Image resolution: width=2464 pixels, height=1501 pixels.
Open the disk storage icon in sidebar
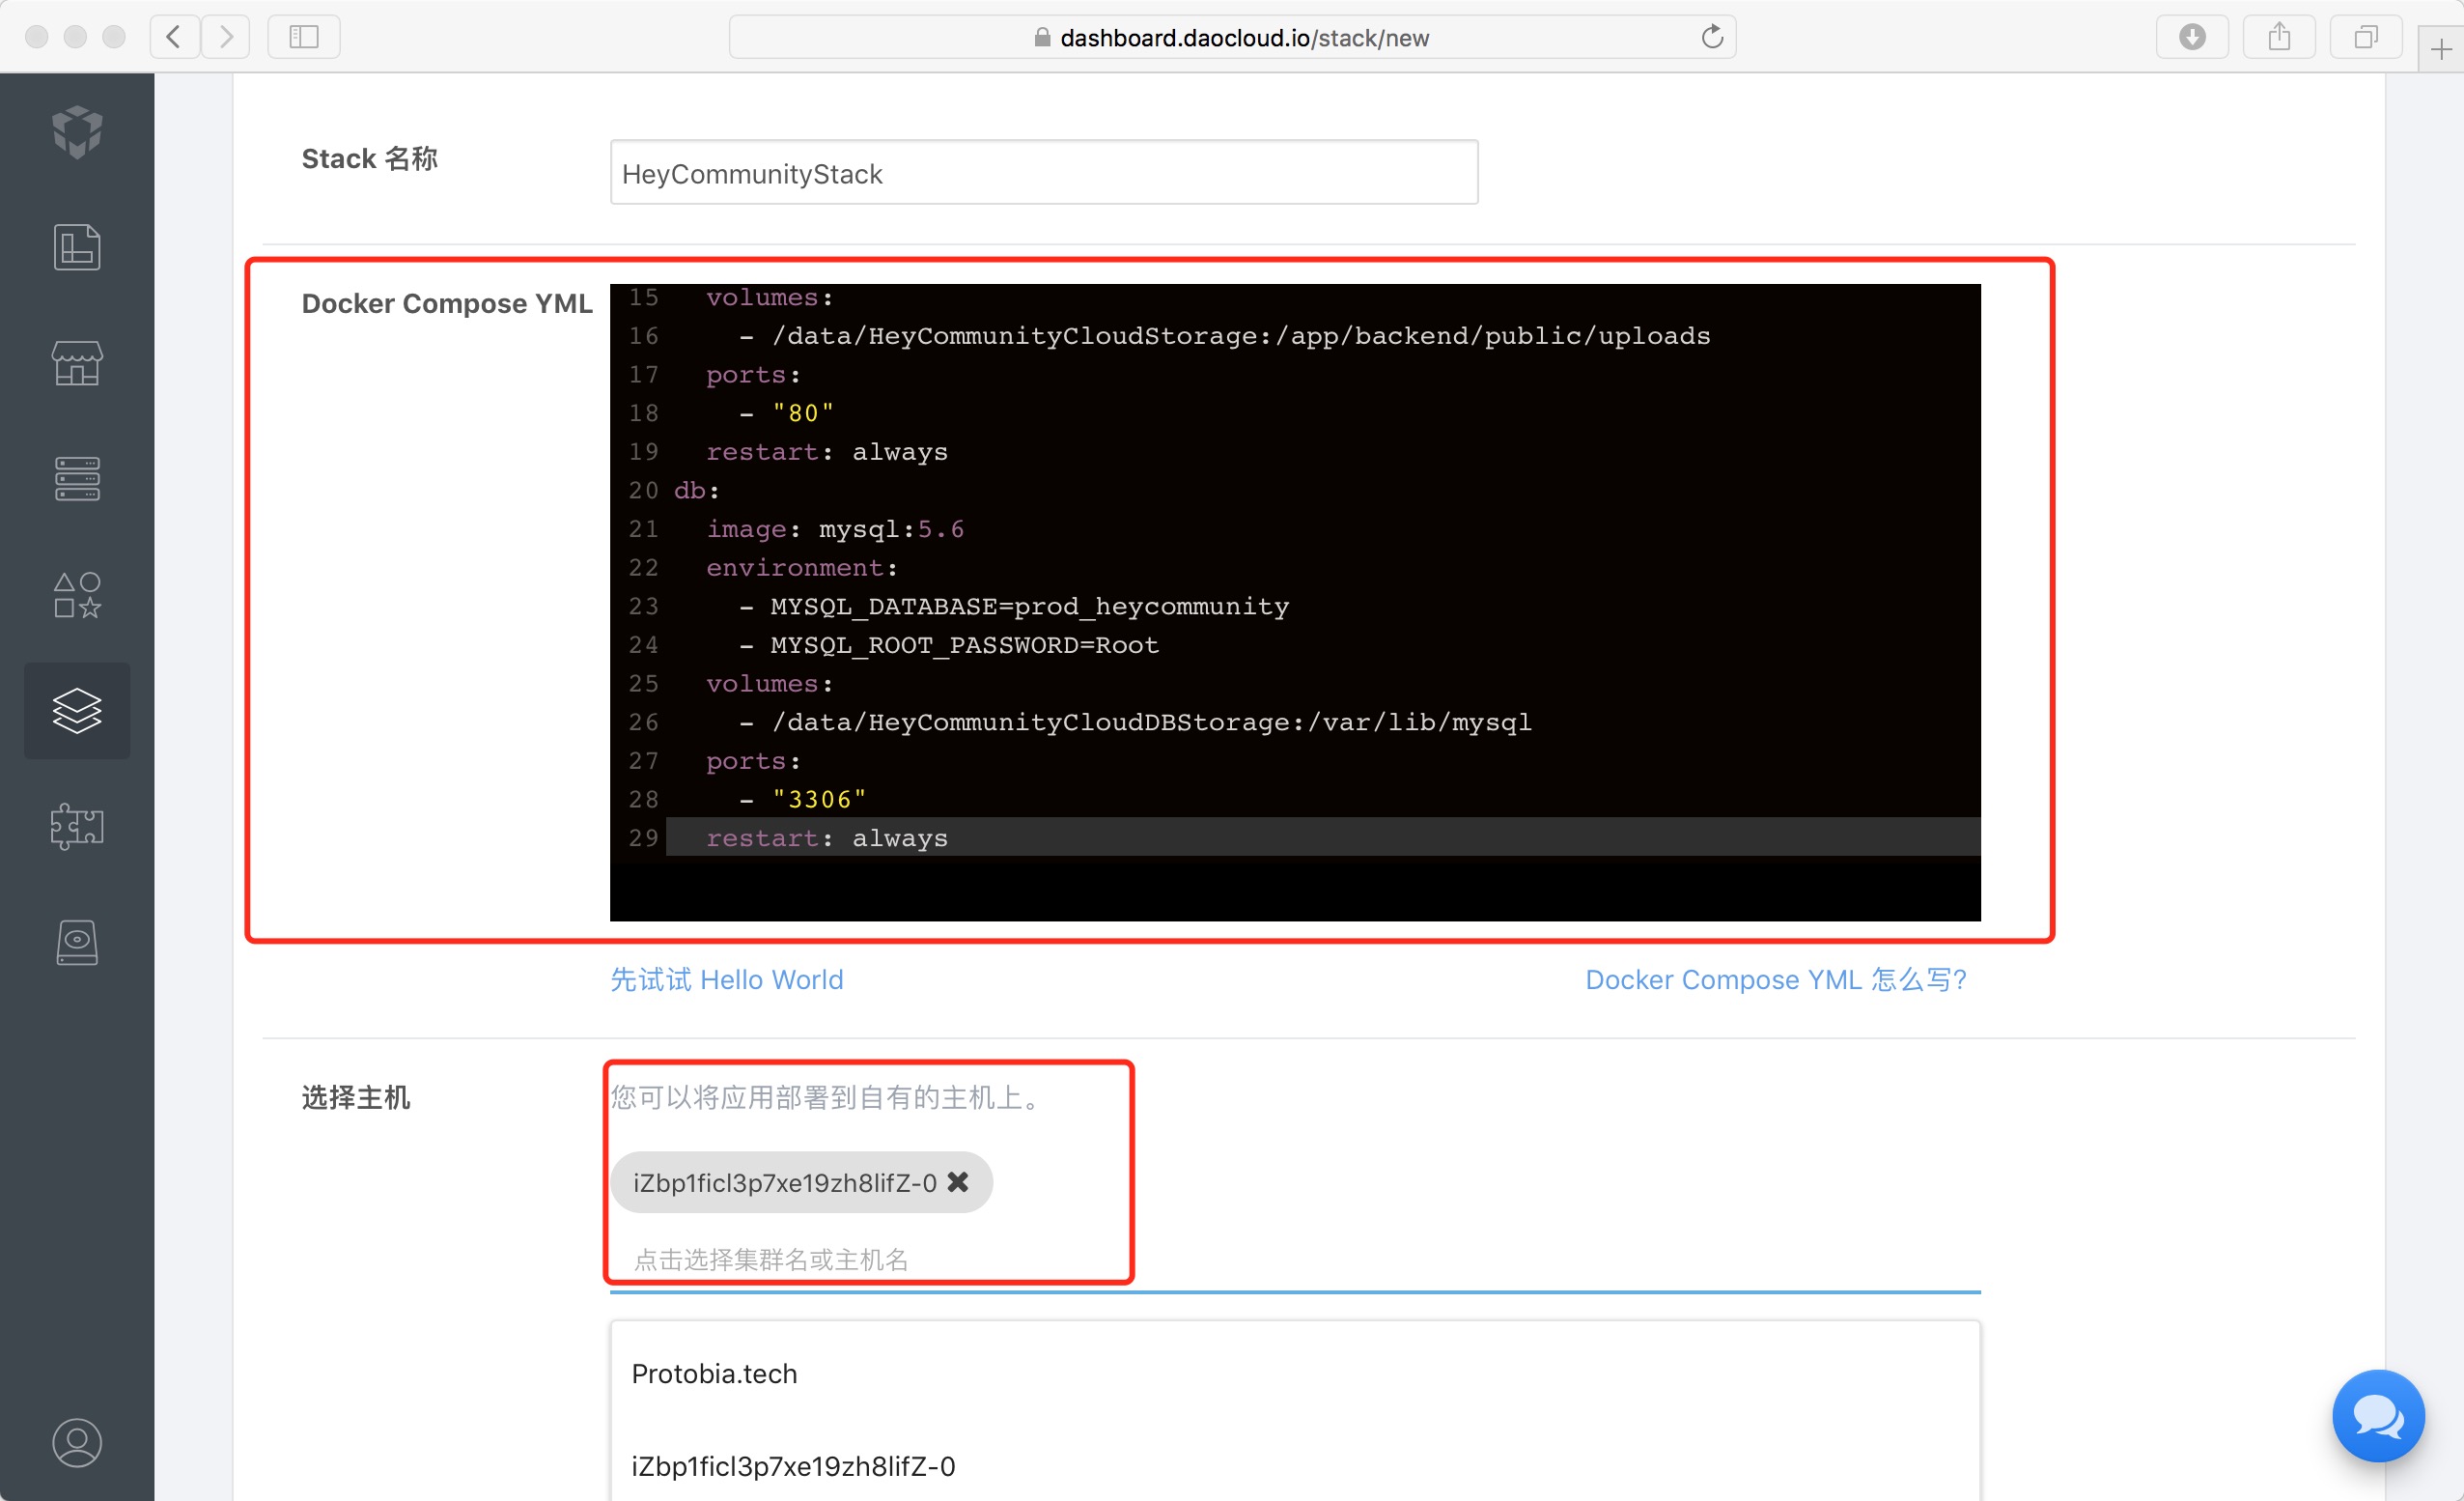click(x=77, y=943)
